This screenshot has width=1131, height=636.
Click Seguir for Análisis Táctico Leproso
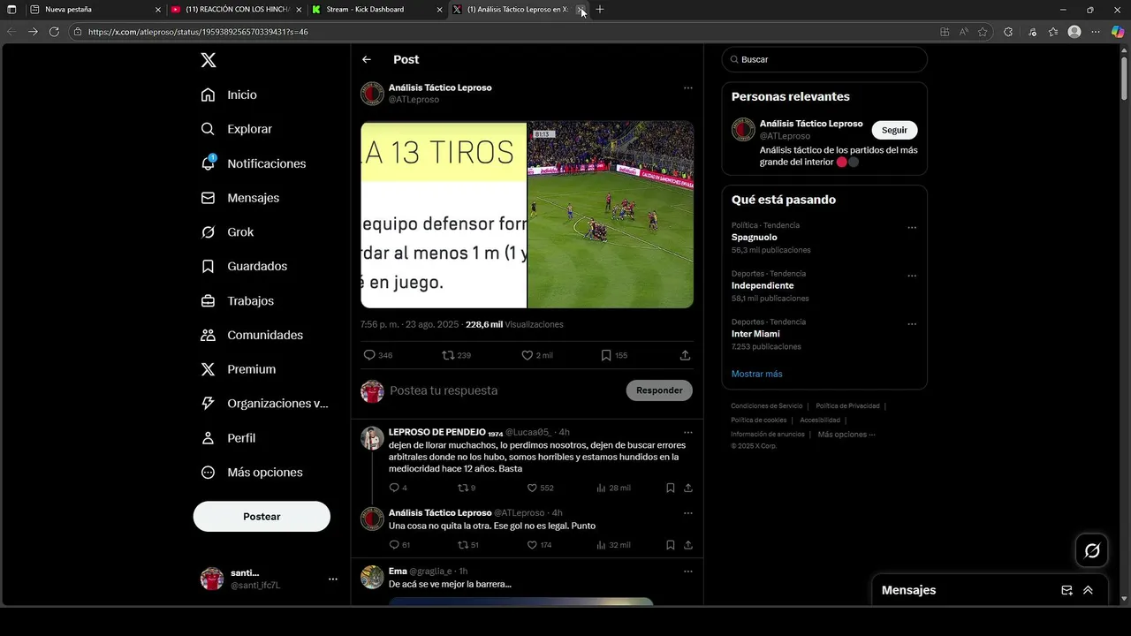(x=894, y=130)
